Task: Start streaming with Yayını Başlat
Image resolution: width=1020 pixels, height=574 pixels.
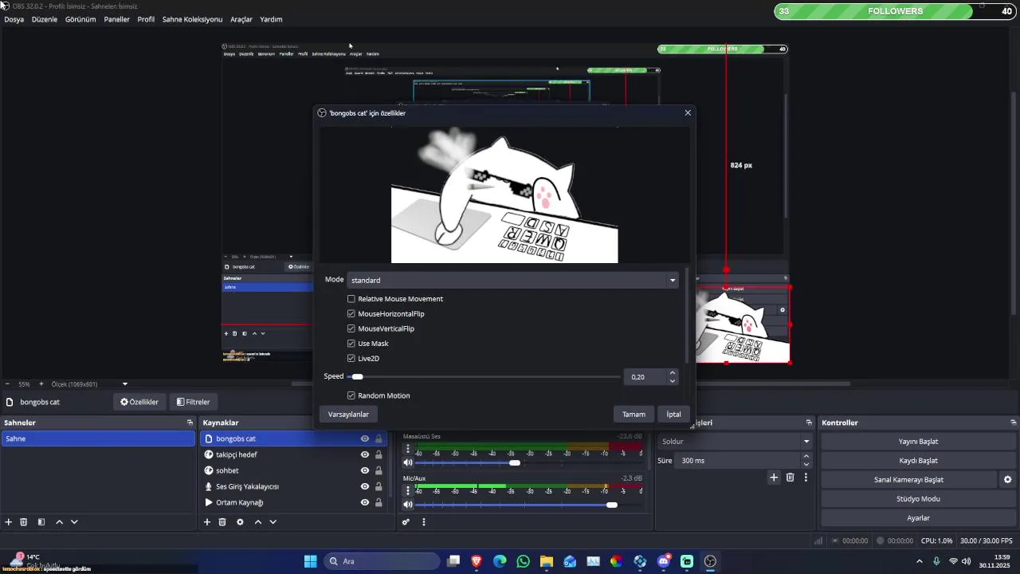Action: 918,441
